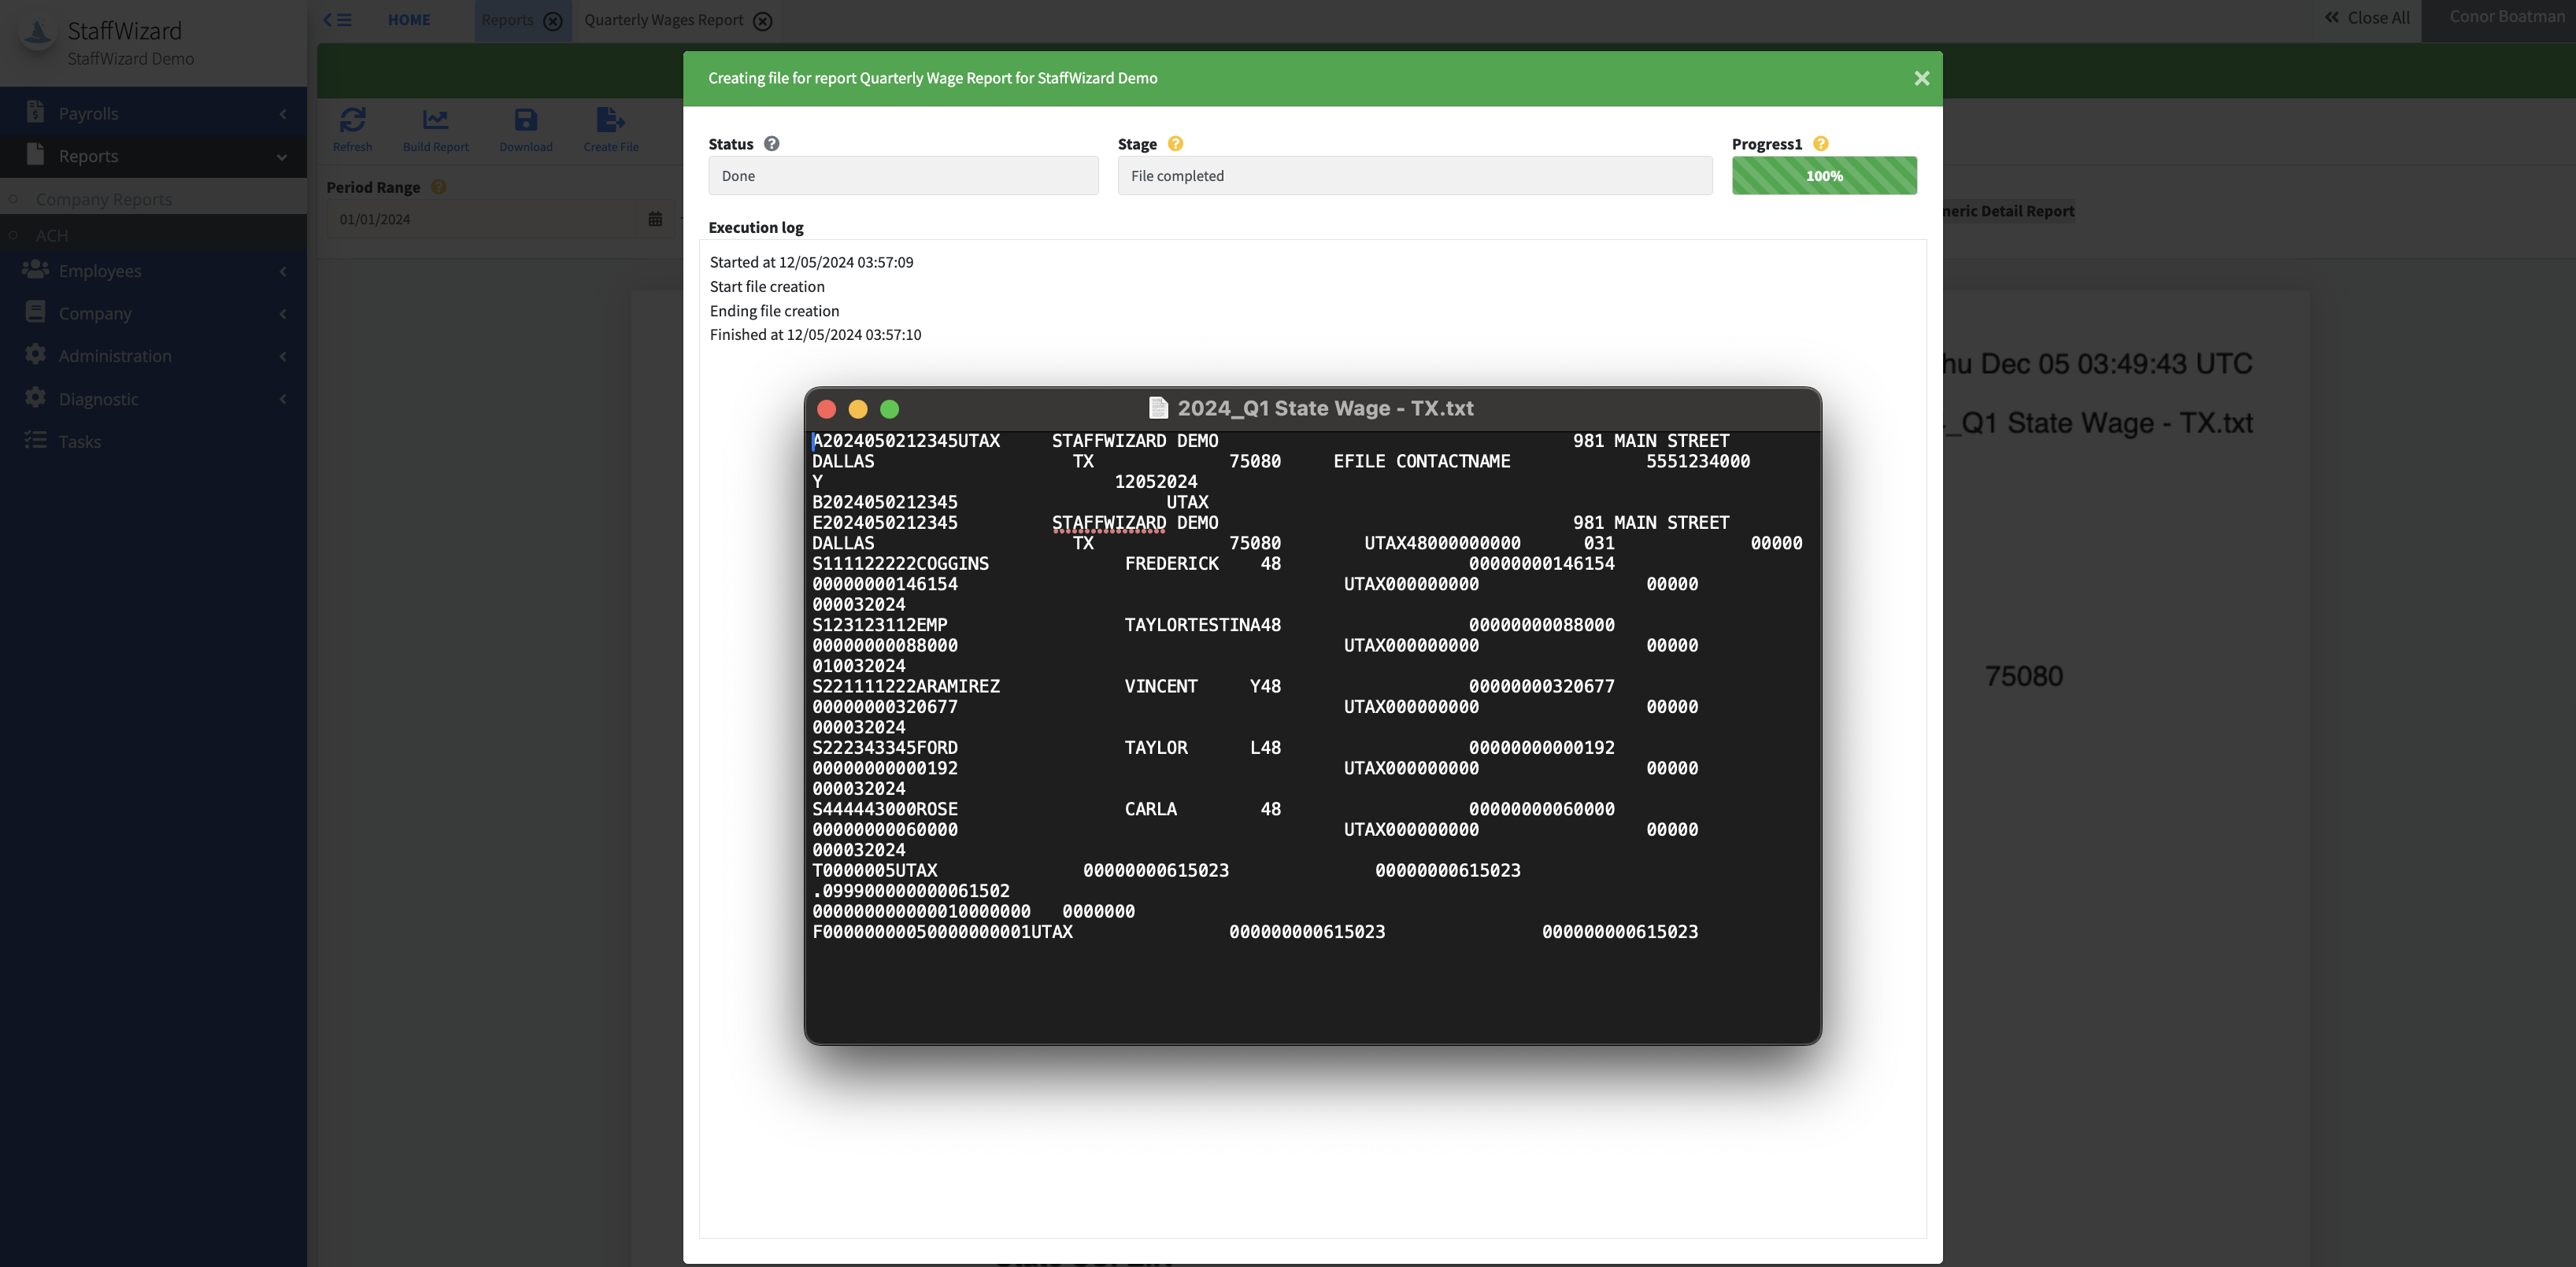Close the Reports tab with its X
This screenshot has height=1267, width=2576.
click(x=553, y=21)
